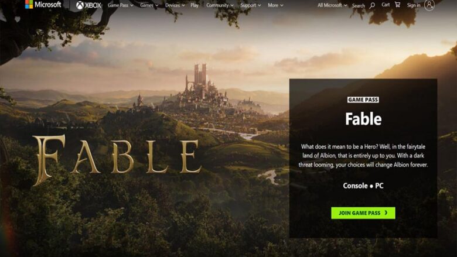Click the Cart text link
Viewport: 457px width, 257px height.
386,5
